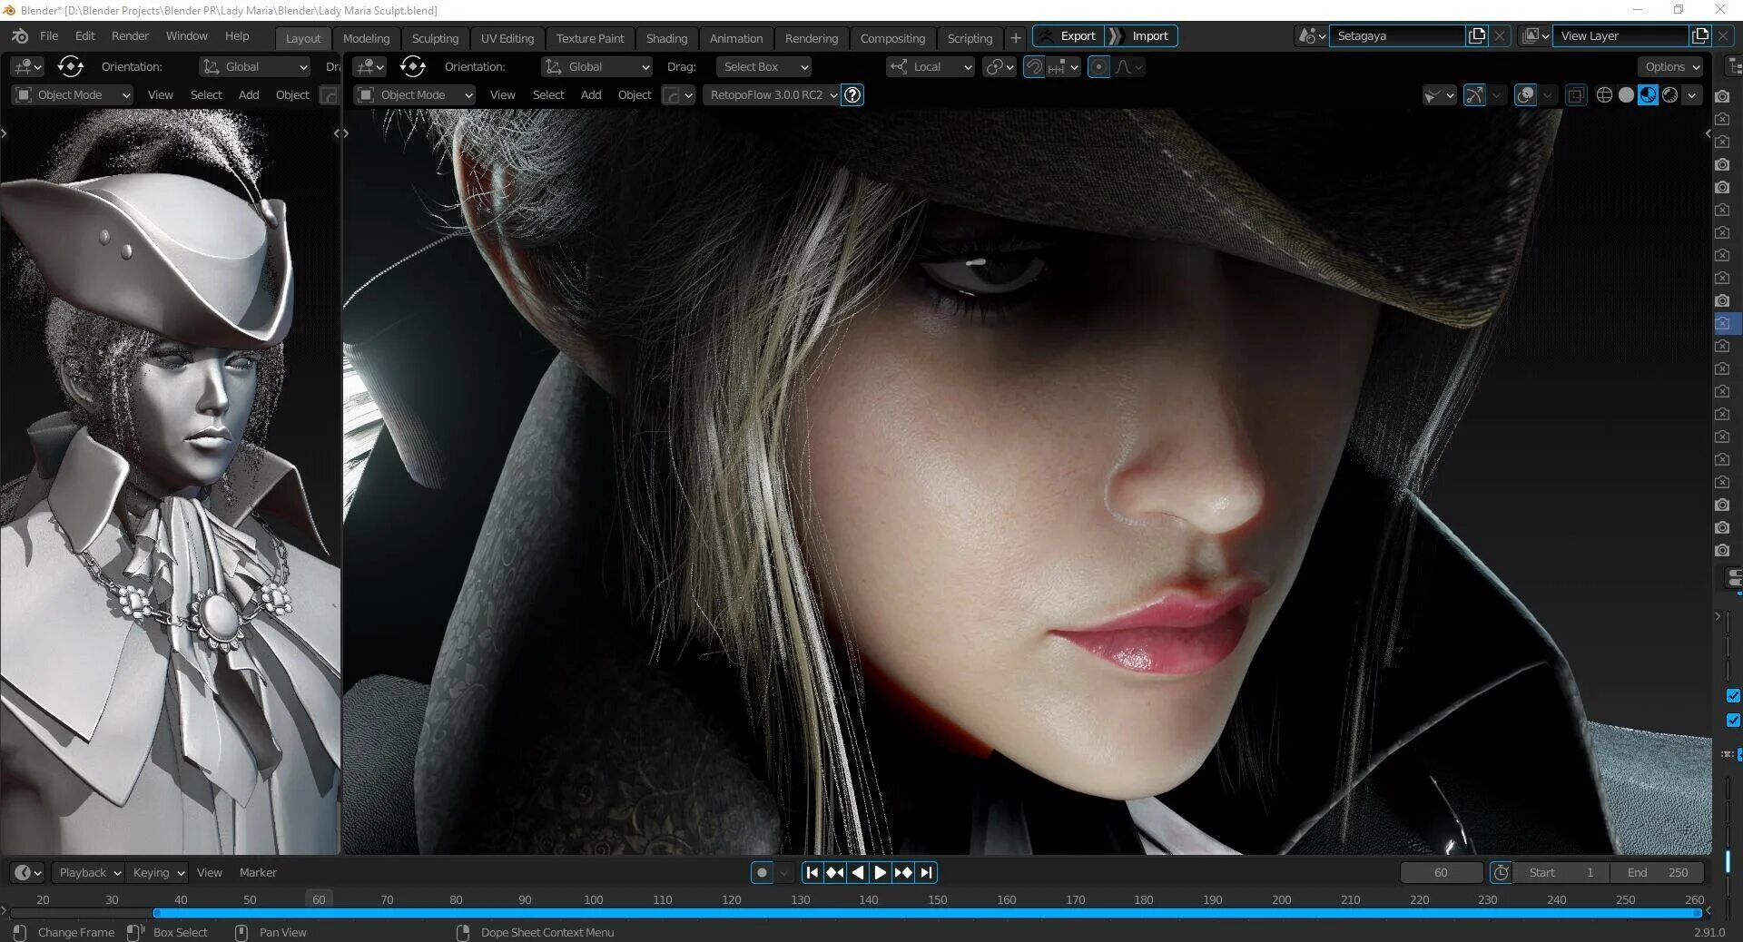1743x942 pixels.
Task: Jump to next keyframe
Action: pyautogui.click(x=903, y=872)
